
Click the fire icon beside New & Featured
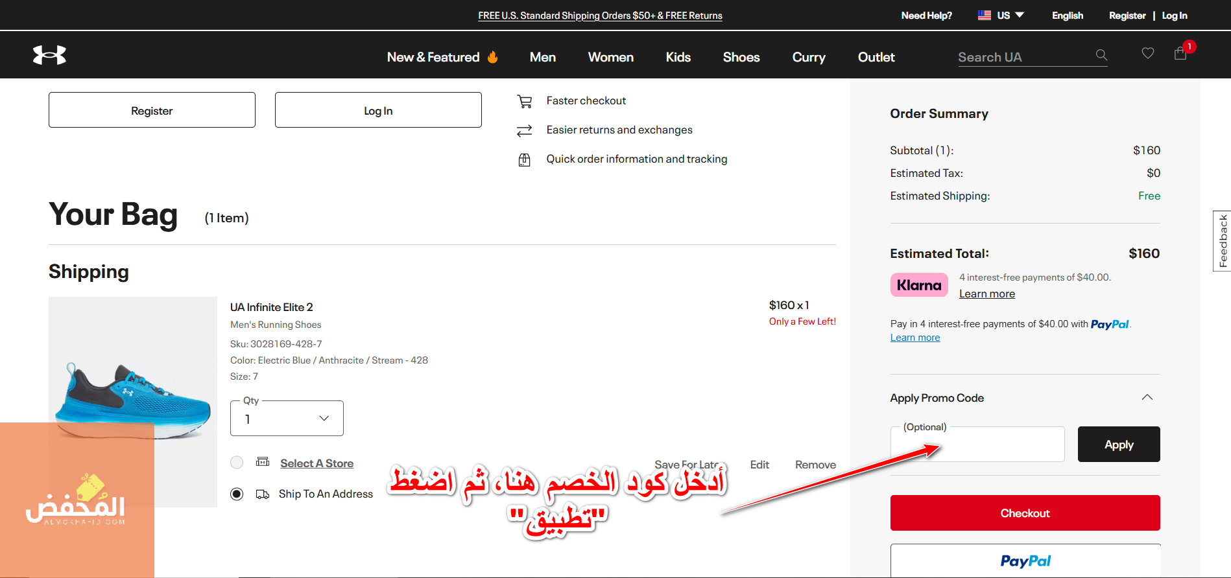point(492,57)
